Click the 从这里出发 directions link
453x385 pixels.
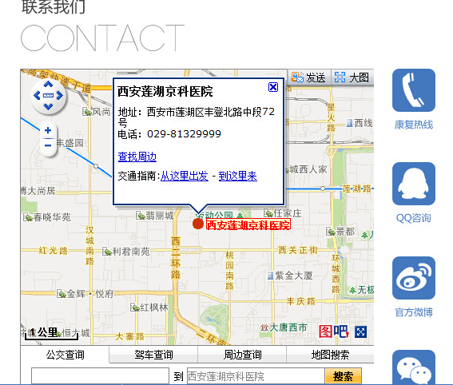point(185,176)
